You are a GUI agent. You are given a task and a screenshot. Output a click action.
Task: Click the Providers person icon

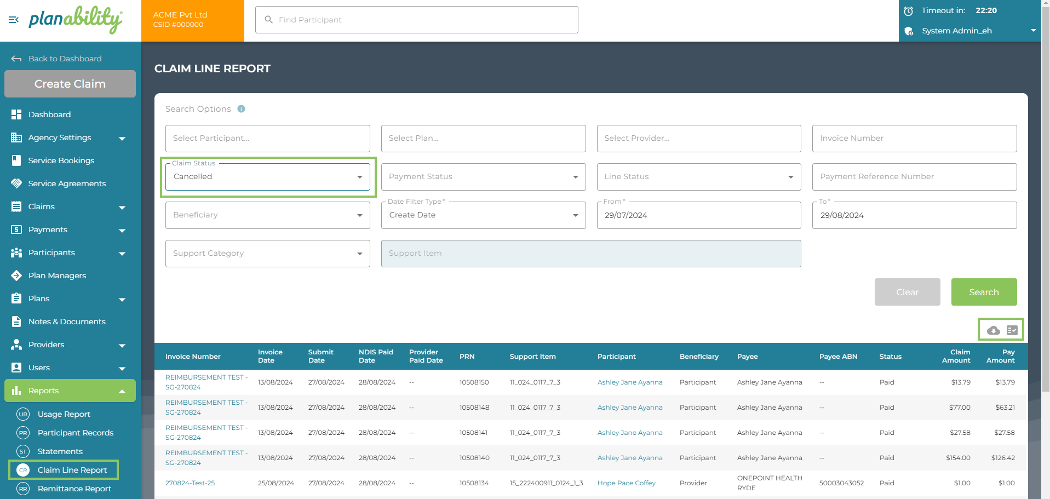point(16,345)
